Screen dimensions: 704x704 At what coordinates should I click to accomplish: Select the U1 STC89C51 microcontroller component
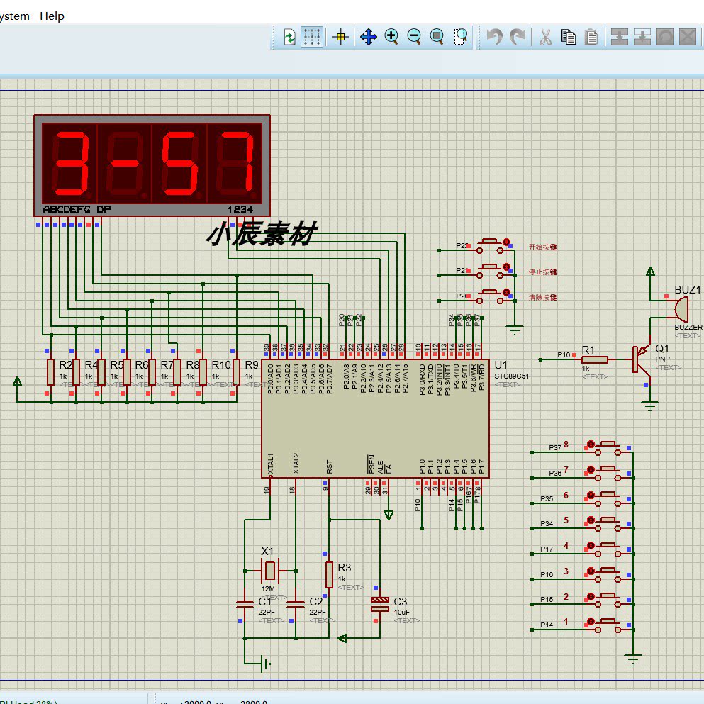(375, 418)
